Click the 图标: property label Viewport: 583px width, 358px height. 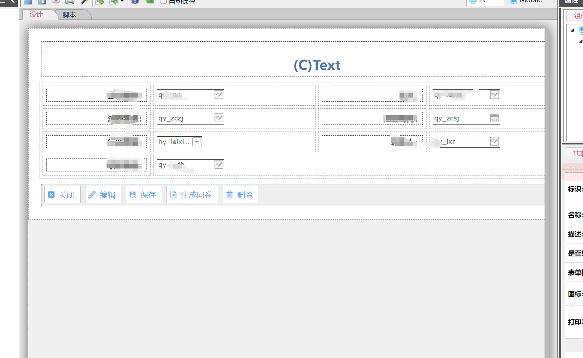(x=575, y=294)
